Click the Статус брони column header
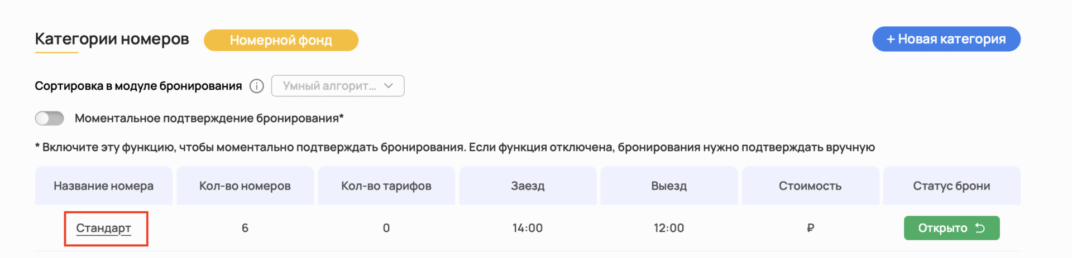Image resolution: width=1072 pixels, height=258 pixels. coord(951,186)
